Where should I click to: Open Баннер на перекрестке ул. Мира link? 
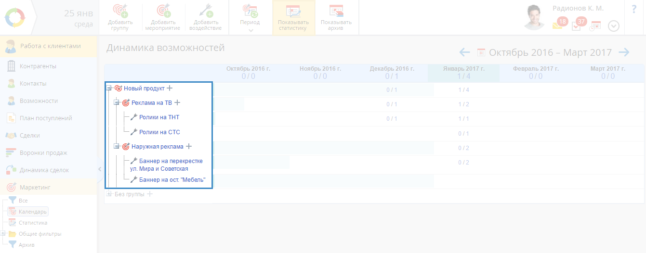coord(166,165)
